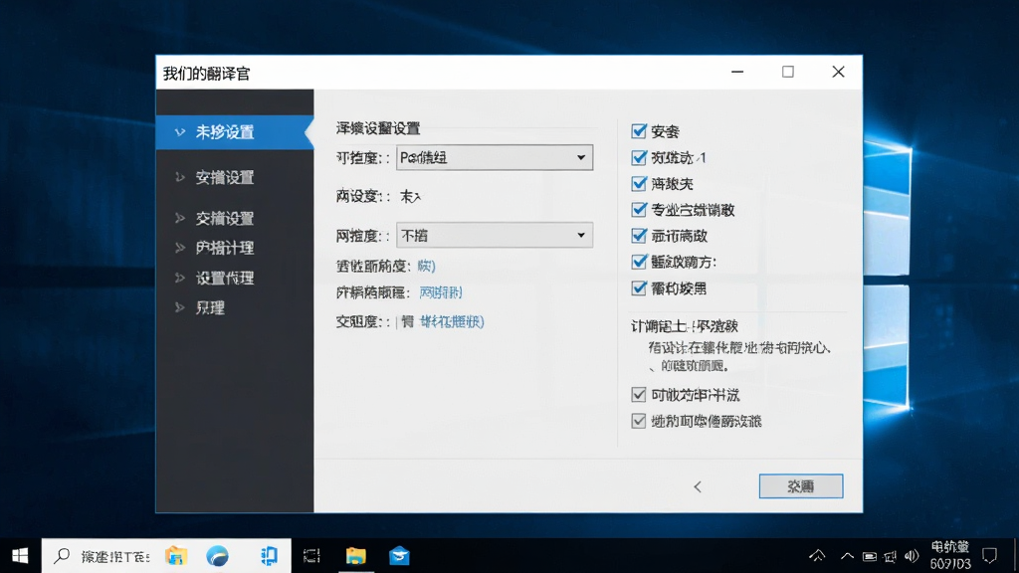Click the volume speaker icon in the tray

[912, 556]
